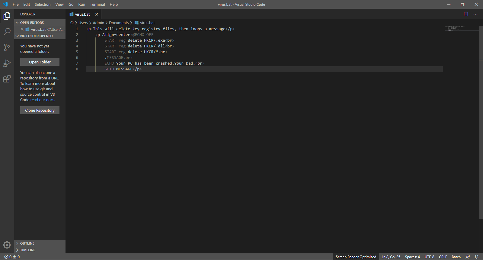Image resolution: width=483 pixels, height=260 pixels.
Task: Click the C: breadcrumb segment
Action: 72,23
